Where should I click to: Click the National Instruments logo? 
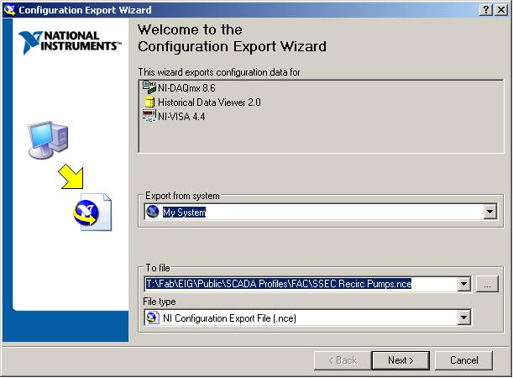click(70, 42)
